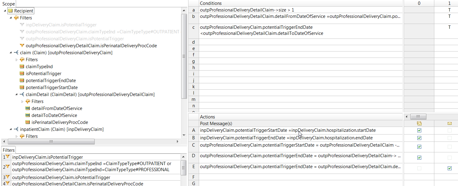Click the attribute icon beside isPotentialTrigger
This screenshot has height=186, width=458.
pos(22,74)
